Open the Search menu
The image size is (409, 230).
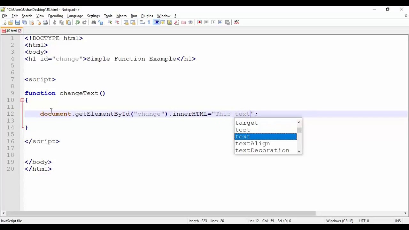tap(27, 16)
